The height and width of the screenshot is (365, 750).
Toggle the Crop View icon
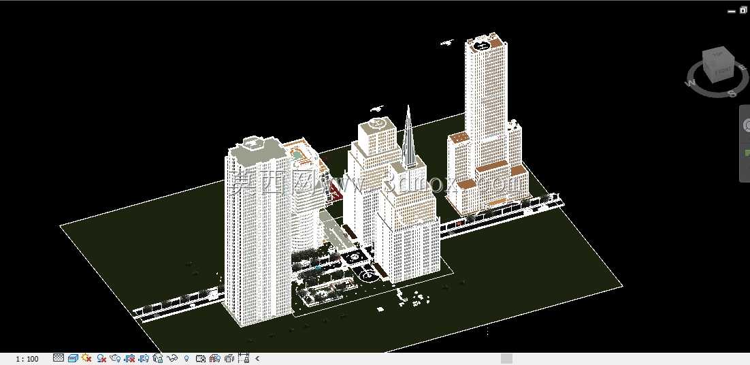pyautogui.click(x=129, y=358)
